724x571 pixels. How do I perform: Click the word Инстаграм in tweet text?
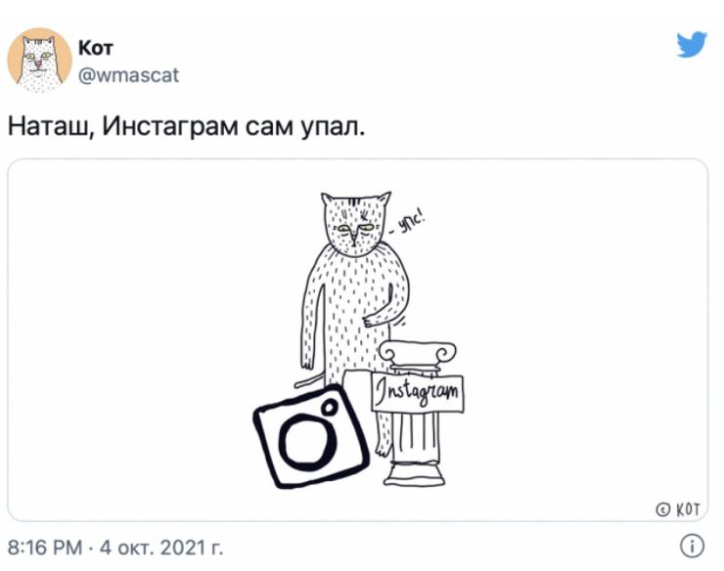[168, 125]
